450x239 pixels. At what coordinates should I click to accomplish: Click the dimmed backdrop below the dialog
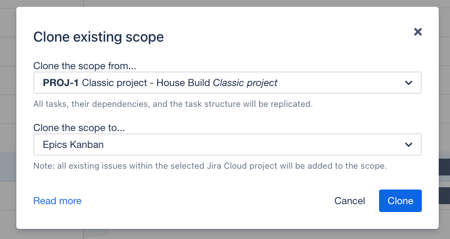225,234
